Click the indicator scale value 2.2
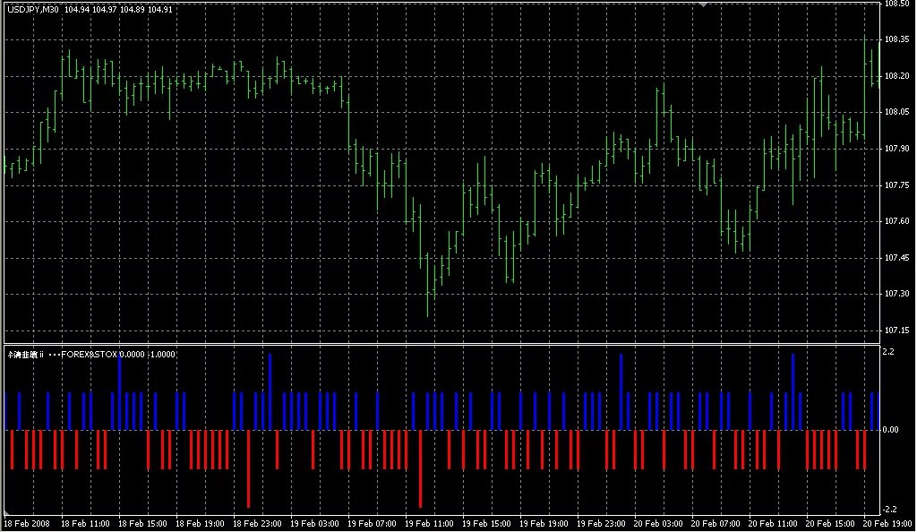This screenshot has height=532, width=917. 888,352
